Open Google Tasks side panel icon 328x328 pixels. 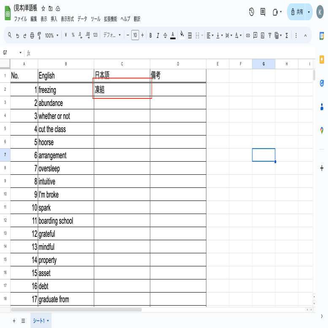(x=322, y=83)
